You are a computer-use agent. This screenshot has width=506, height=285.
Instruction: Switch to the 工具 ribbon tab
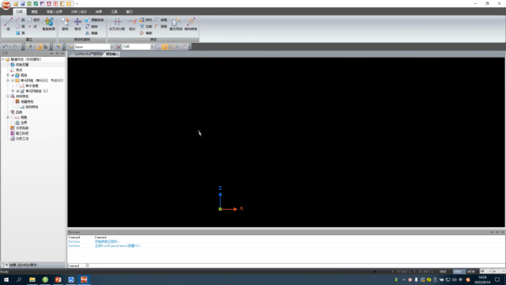click(x=114, y=12)
